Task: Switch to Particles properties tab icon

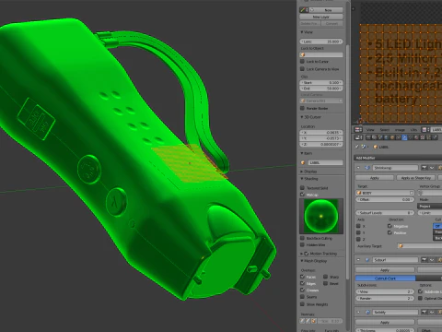Action: tap(428, 137)
